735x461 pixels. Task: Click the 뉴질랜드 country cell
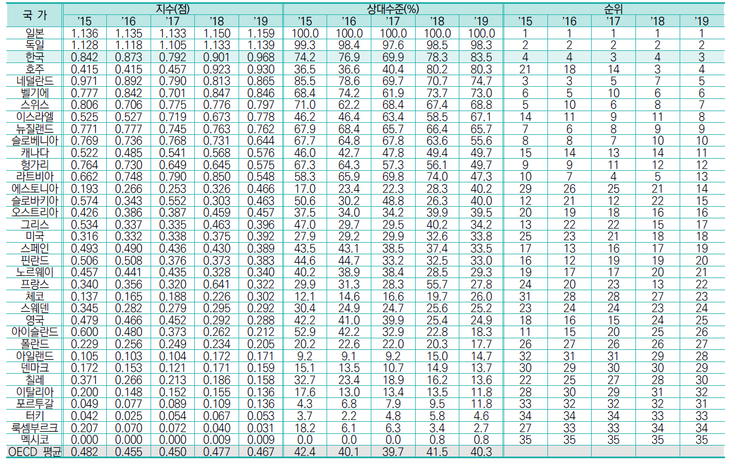tap(34, 128)
